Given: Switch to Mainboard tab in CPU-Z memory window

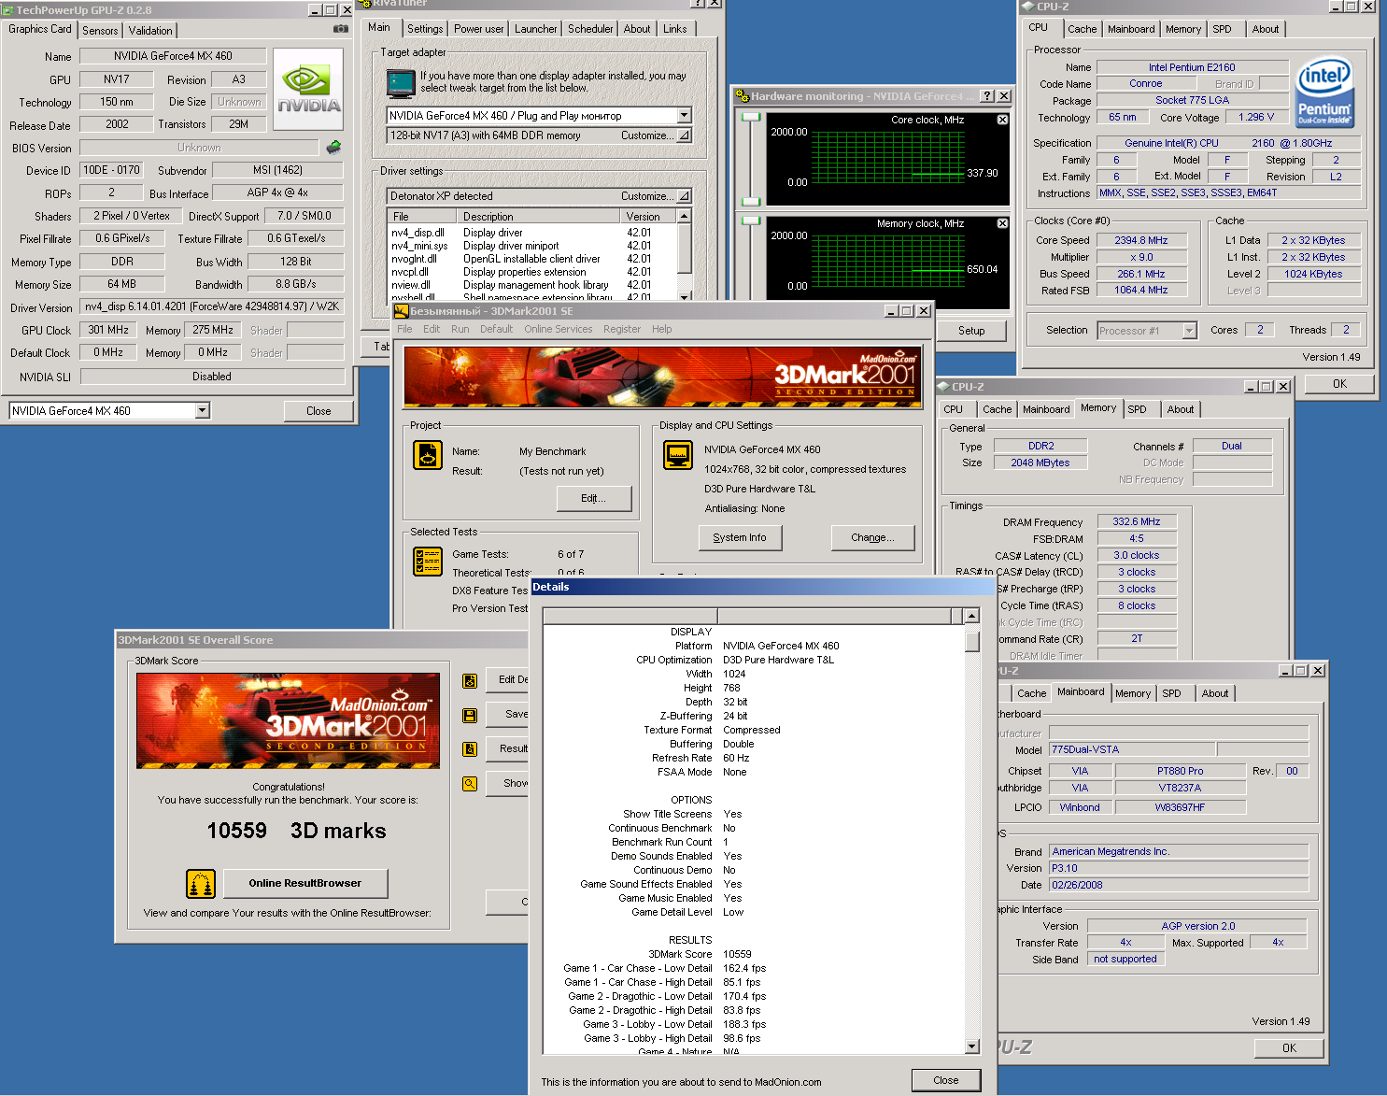Looking at the screenshot, I should (1046, 409).
